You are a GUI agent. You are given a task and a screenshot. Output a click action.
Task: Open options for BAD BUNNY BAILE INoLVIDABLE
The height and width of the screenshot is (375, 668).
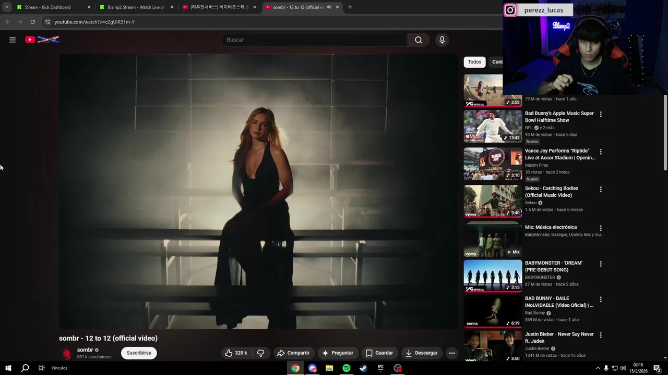(601, 299)
